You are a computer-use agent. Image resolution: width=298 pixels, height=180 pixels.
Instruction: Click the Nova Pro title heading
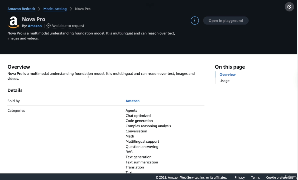pyautogui.click(x=34, y=19)
